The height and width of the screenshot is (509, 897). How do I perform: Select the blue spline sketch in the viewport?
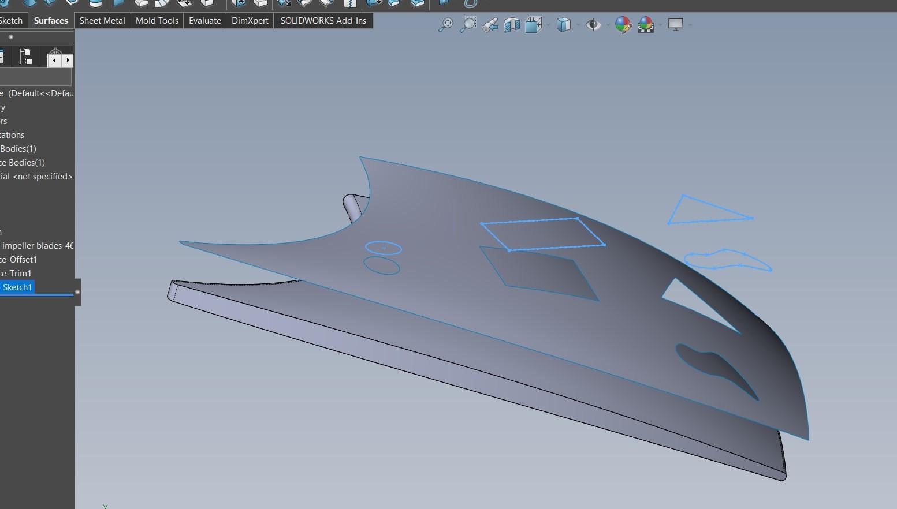tap(728, 260)
